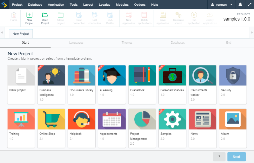
Task: Go to the Languages wizard step
Action: (x=76, y=42)
